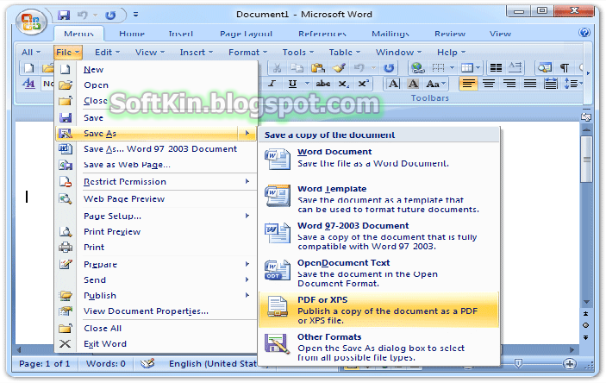Click the New blank document toolbar icon
The image size is (606, 383).
point(29,68)
